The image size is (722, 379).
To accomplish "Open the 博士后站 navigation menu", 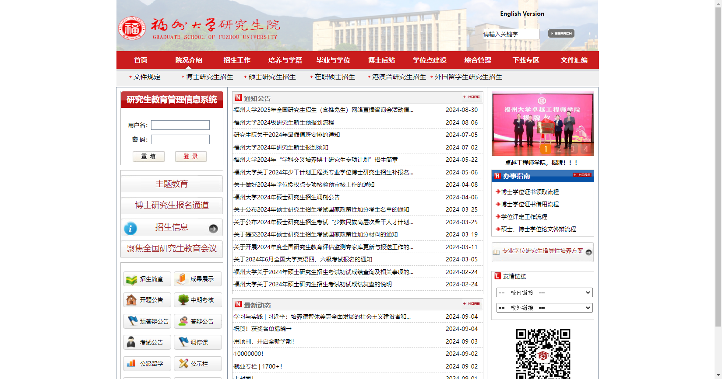I will point(381,60).
